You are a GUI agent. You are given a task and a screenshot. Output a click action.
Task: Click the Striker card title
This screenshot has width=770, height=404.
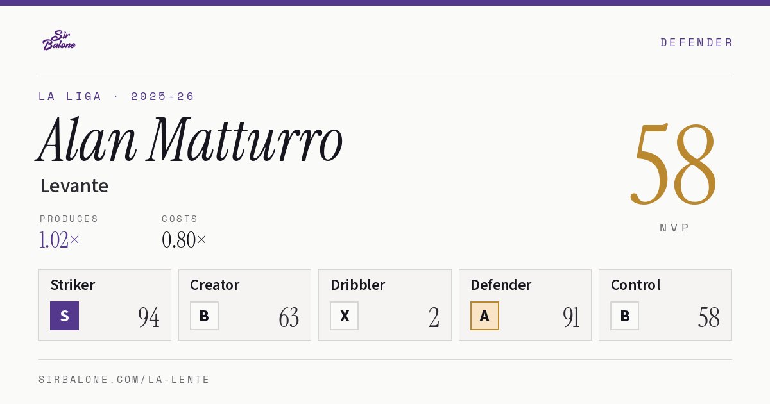[73, 285]
